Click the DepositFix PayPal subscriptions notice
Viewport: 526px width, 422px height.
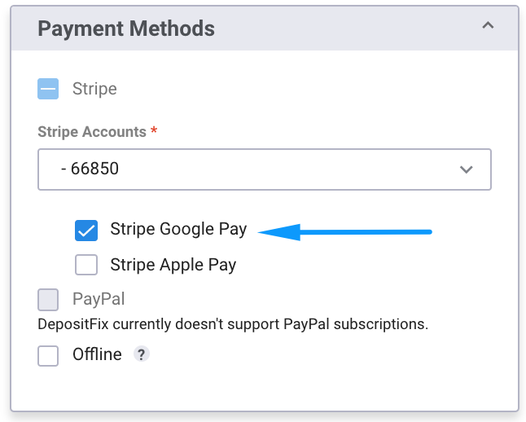(x=233, y=323)
